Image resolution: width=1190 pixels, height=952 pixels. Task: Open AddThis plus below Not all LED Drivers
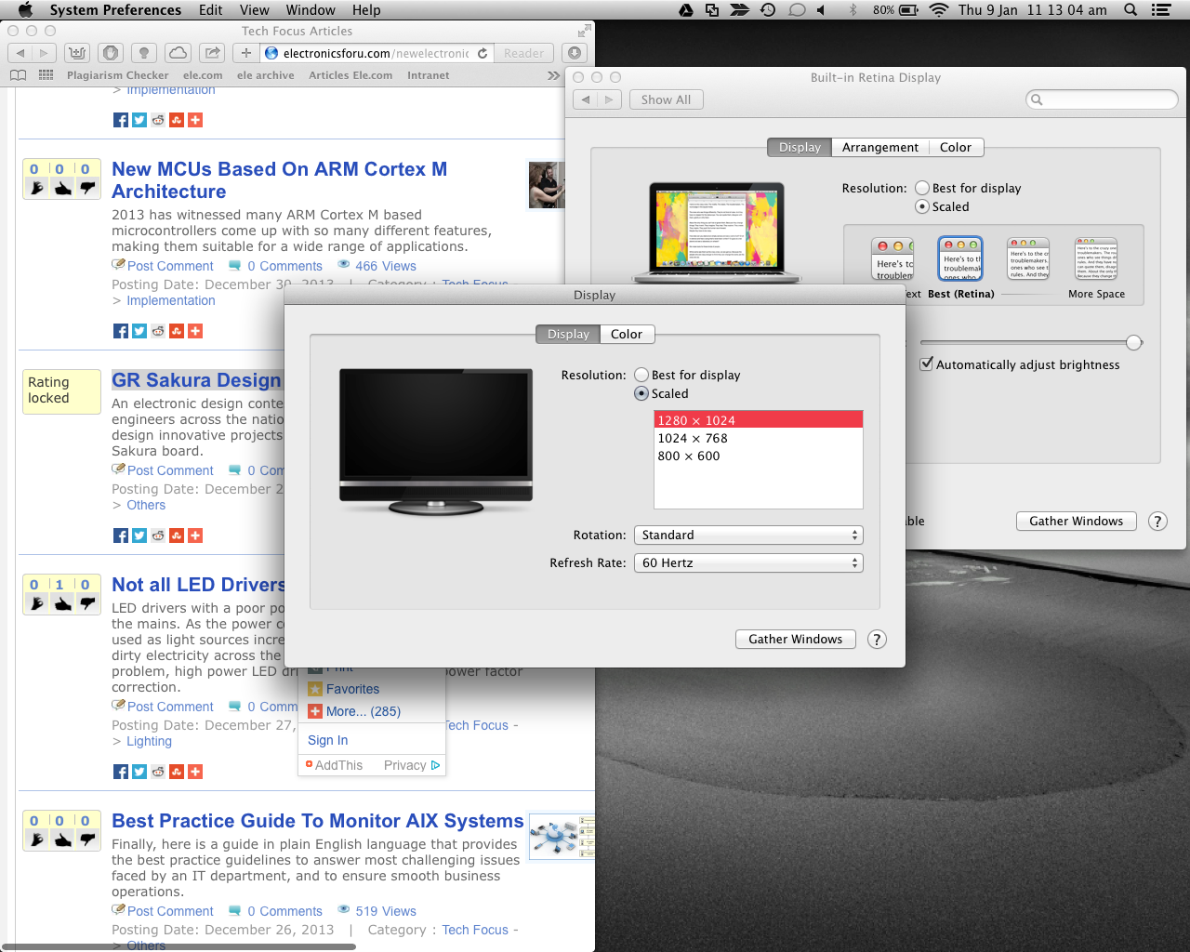(195, 772)
